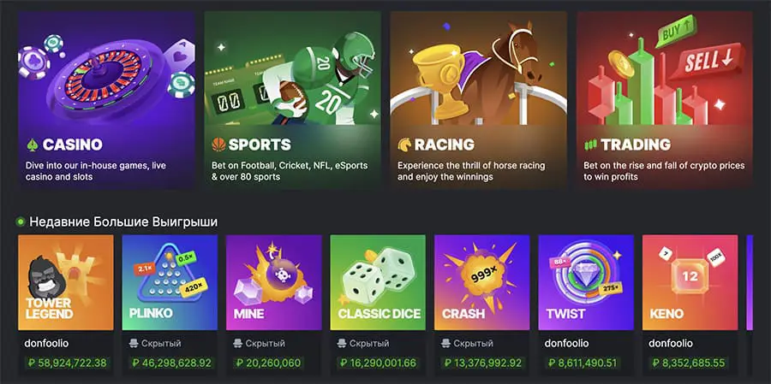Click the hidden-user icon under Crash game

446,343
